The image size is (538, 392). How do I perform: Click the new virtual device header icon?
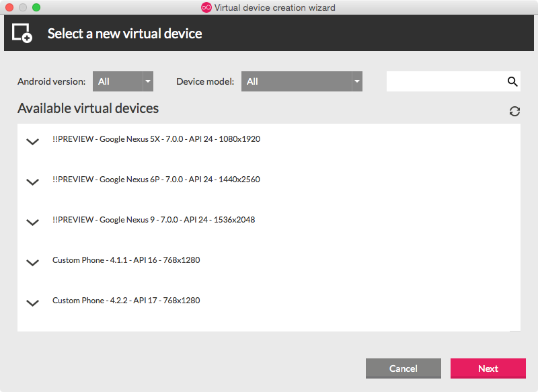[22, 33]
